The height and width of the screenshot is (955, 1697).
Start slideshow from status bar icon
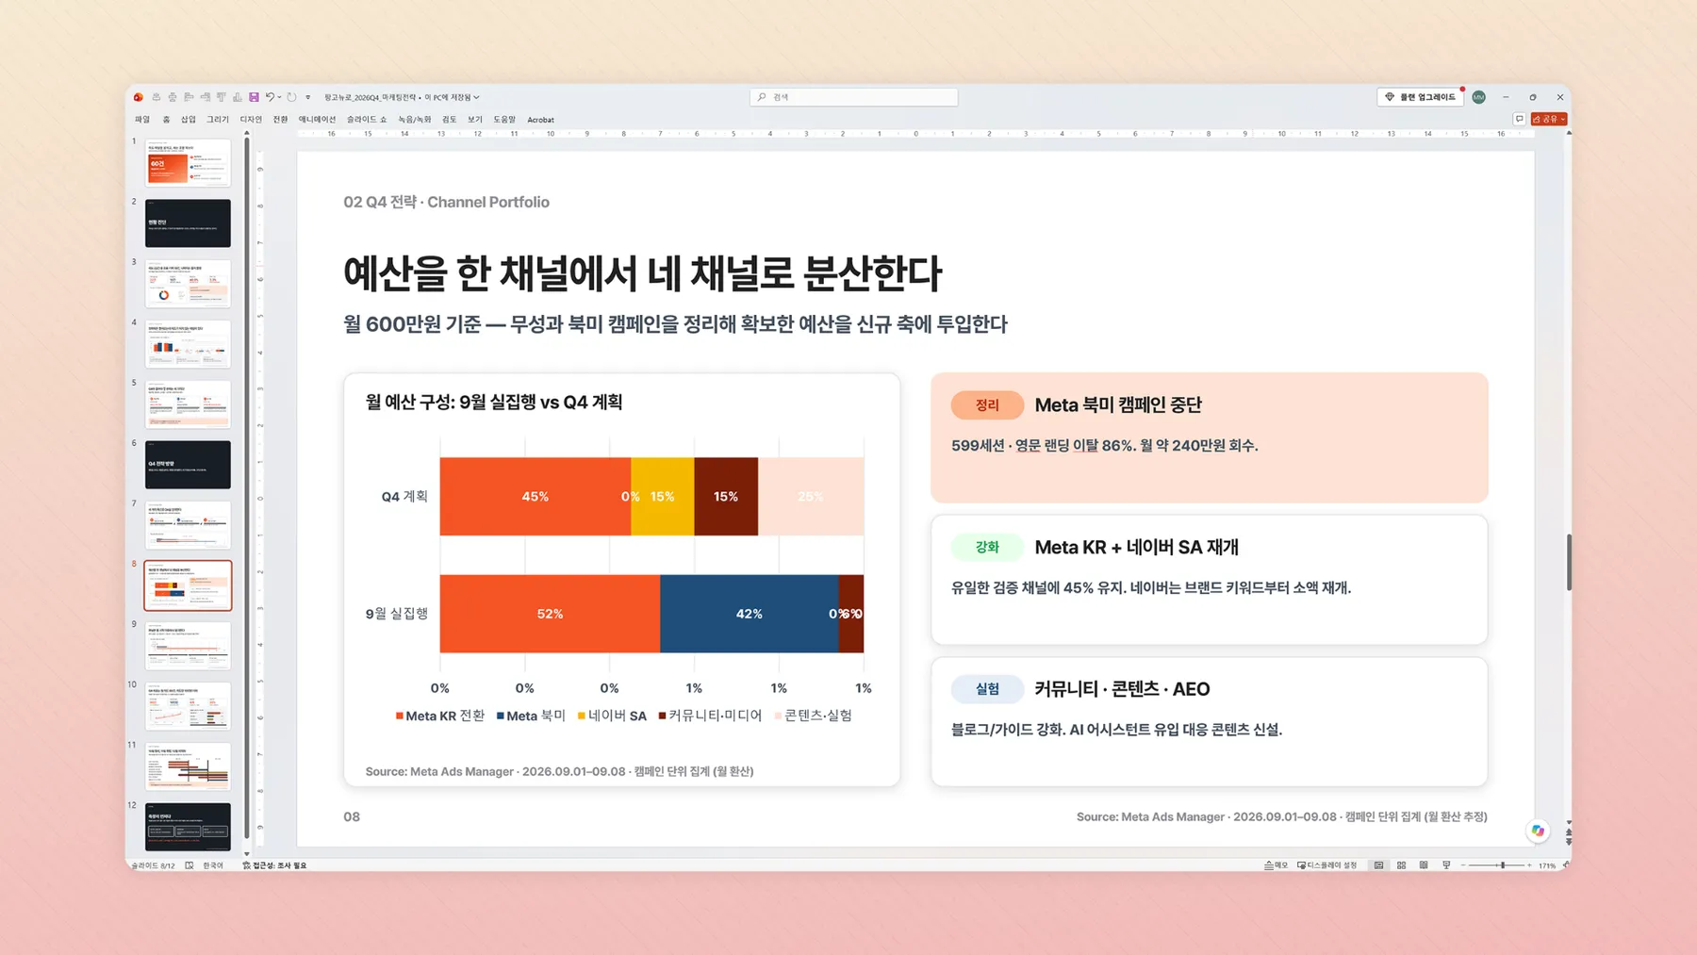coord(1446,865)
